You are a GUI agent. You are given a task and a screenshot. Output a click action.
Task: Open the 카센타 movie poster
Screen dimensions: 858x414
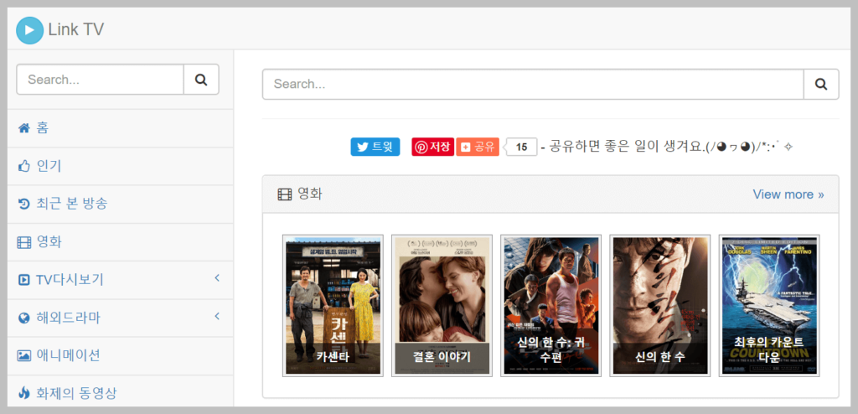pyautogui.click(x=333, y=306)
